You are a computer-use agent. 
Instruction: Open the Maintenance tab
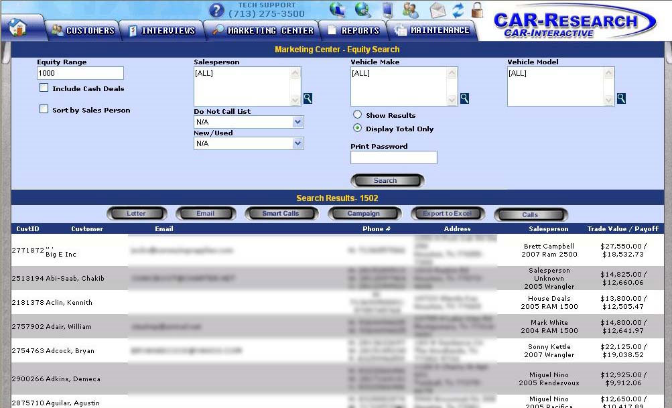432,30
